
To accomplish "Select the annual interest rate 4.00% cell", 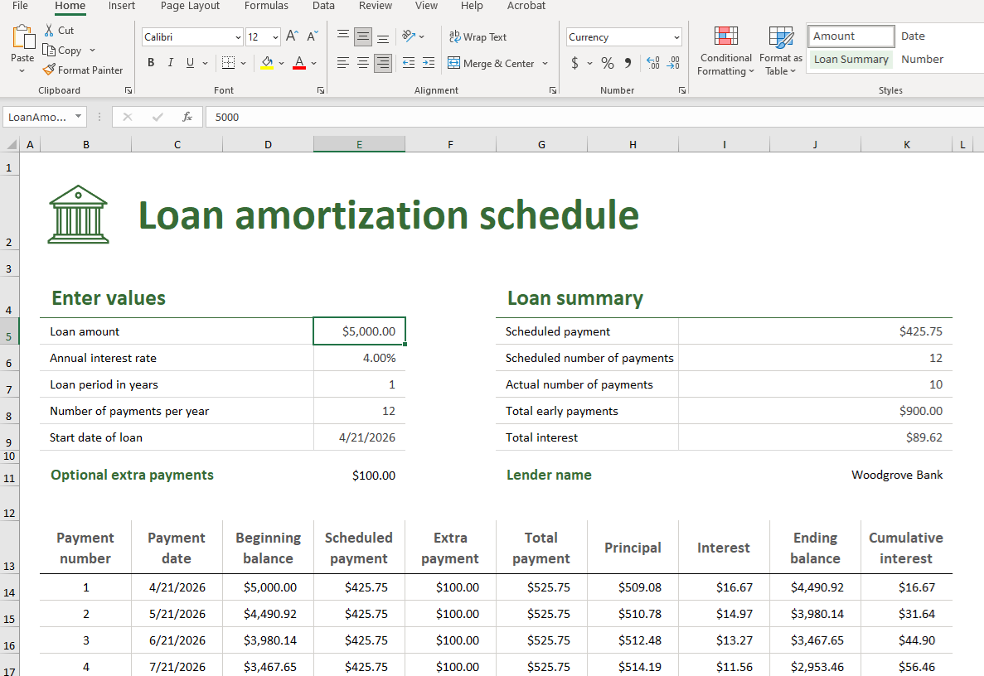I will [359, 358].
